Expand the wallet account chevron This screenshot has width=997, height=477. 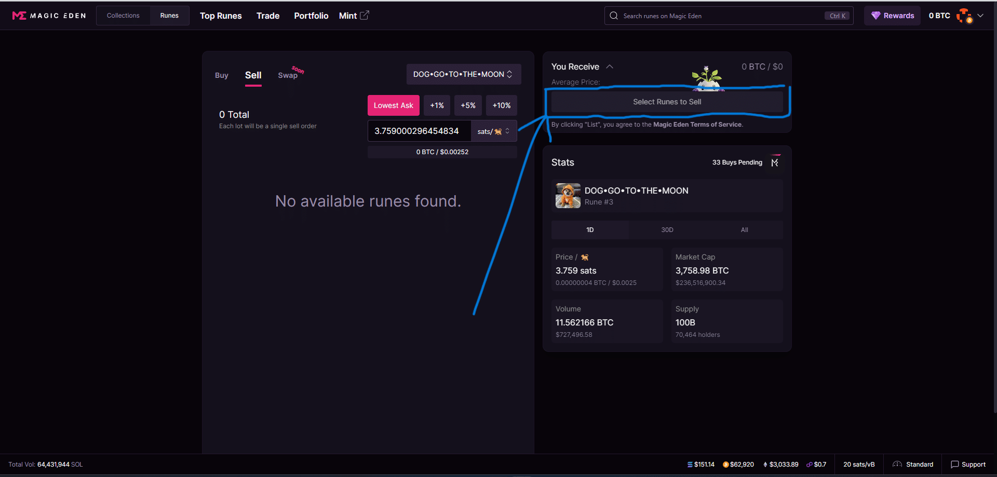pos(980,16)
